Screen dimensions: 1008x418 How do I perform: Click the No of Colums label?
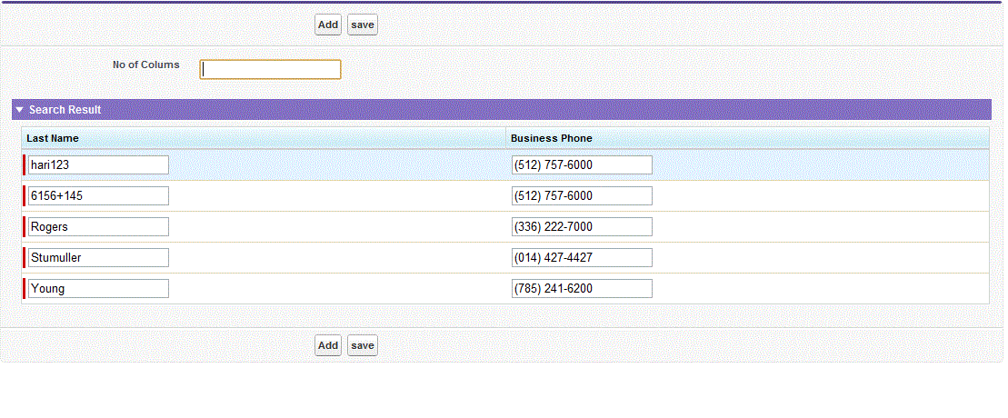coord(146,65)
